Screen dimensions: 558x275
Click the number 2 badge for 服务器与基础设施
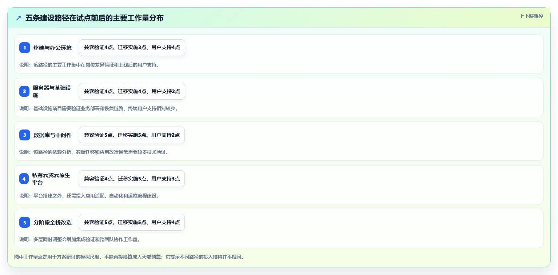(25, 91)
